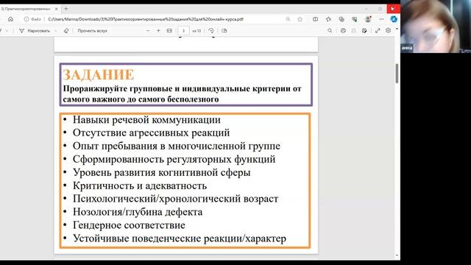Screen dimensions: 471x265
Task: Click 'Сформированность регуляторных функций' item
Action: pyautogui.click(x=174, y=159)
